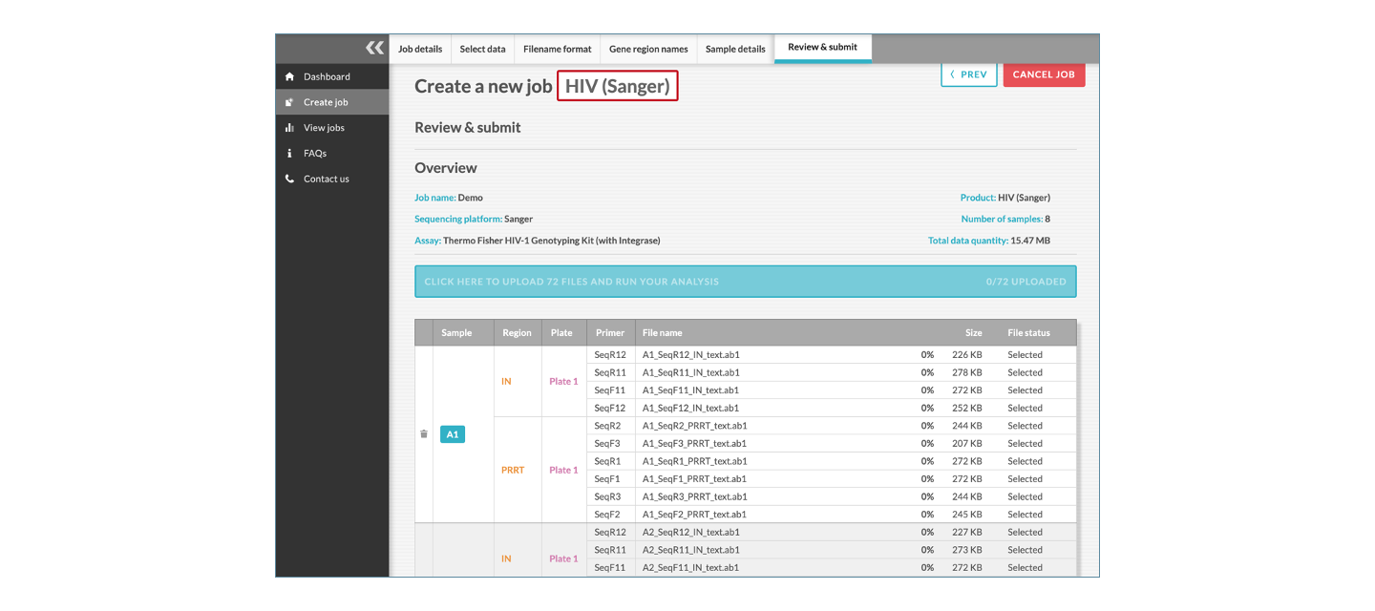
Task: Click Selected status of A1_SeqR12_IN_text.ab1
Action: (x=1025, y=355)
